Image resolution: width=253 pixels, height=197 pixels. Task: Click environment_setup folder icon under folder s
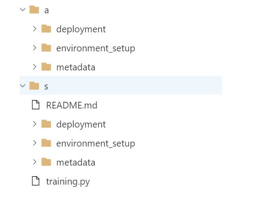[46, 143]
